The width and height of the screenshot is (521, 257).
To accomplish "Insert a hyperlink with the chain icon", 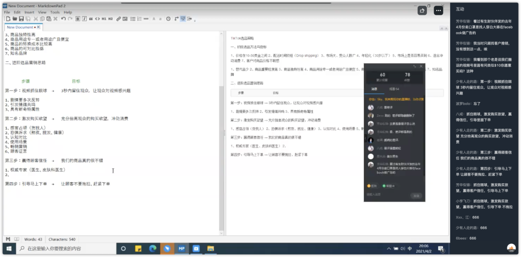I will (118, 19).
